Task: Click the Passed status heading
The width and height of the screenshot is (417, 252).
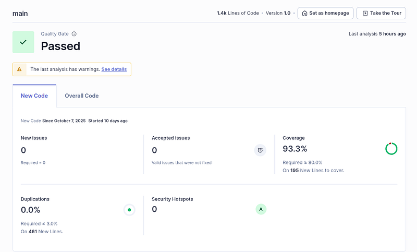Action: click(60, 46)
